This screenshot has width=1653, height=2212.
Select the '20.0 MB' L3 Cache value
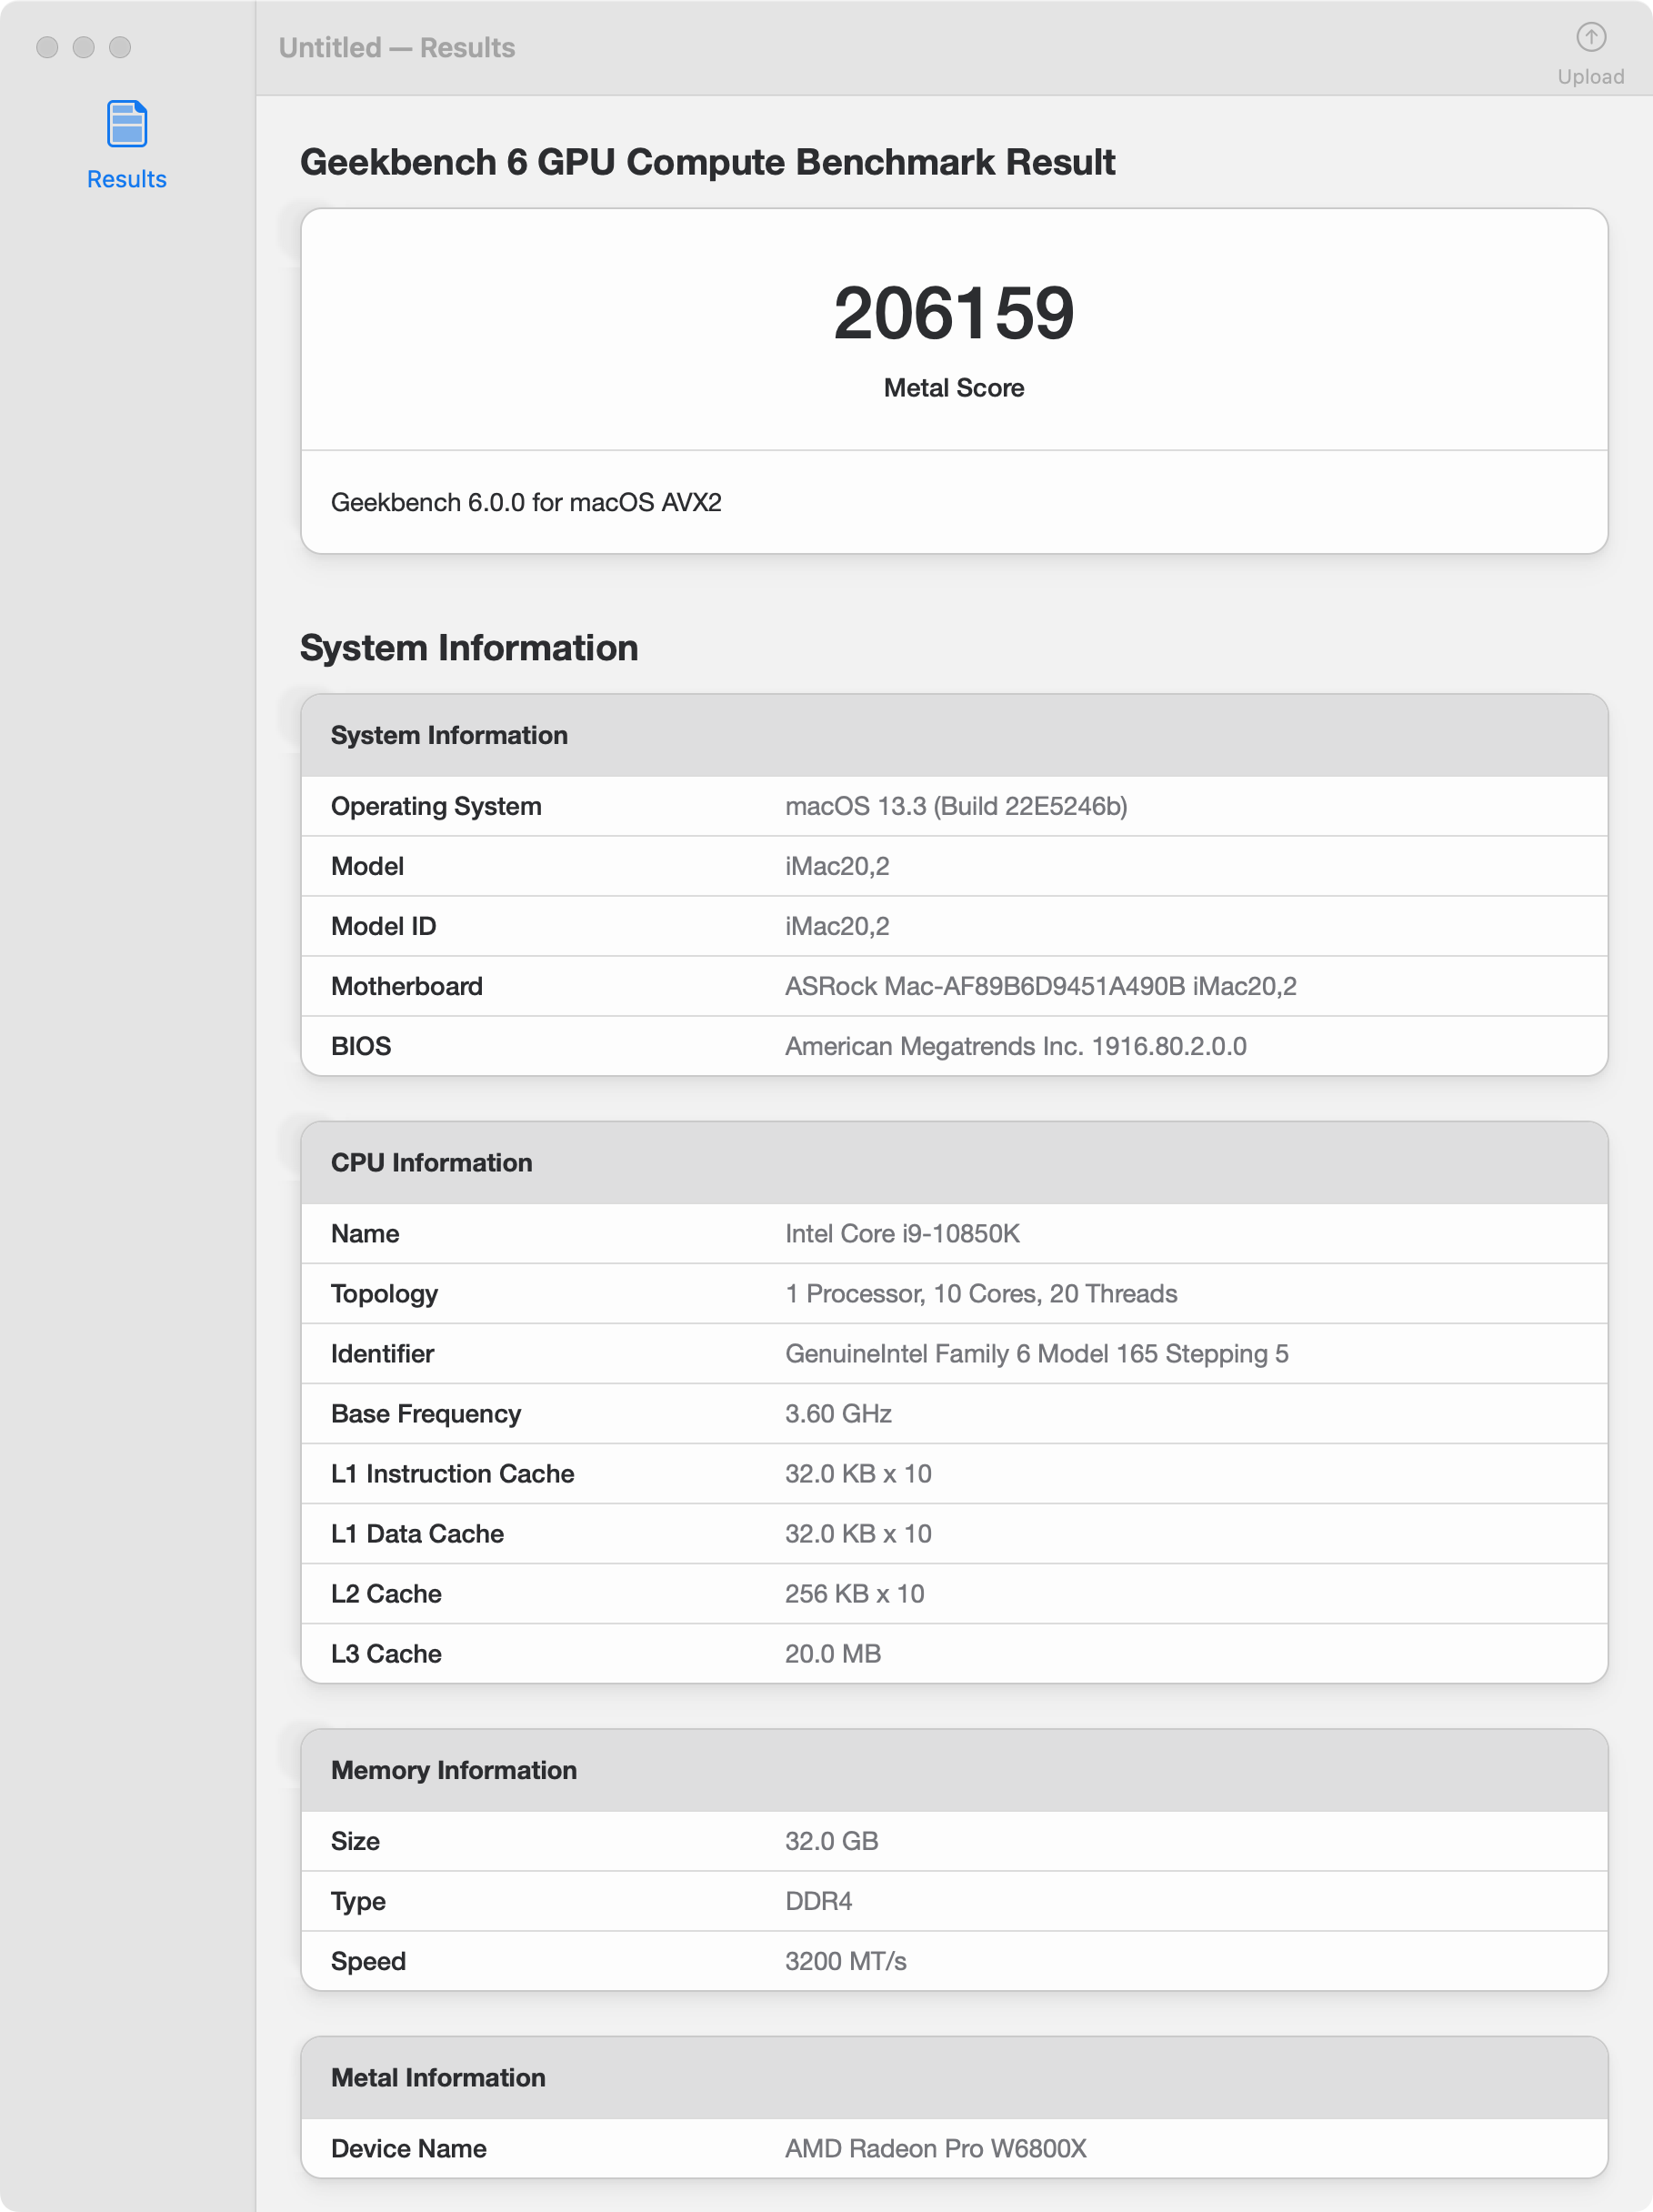coord(833,1653)
